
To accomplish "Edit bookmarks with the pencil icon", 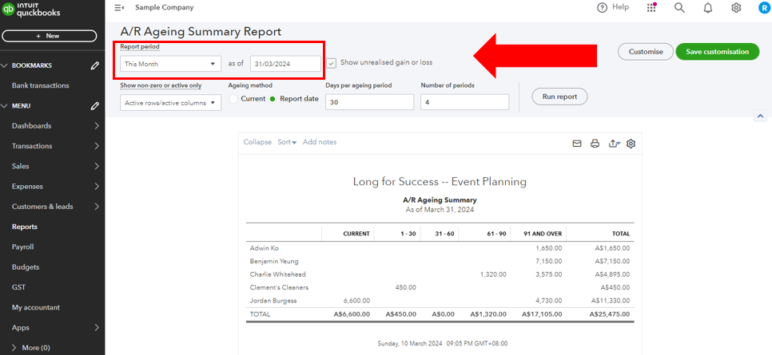I will (95, 65).
